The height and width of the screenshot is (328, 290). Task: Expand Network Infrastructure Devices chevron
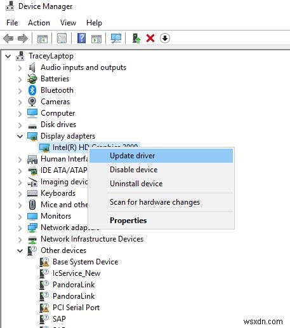pos(20,240)
